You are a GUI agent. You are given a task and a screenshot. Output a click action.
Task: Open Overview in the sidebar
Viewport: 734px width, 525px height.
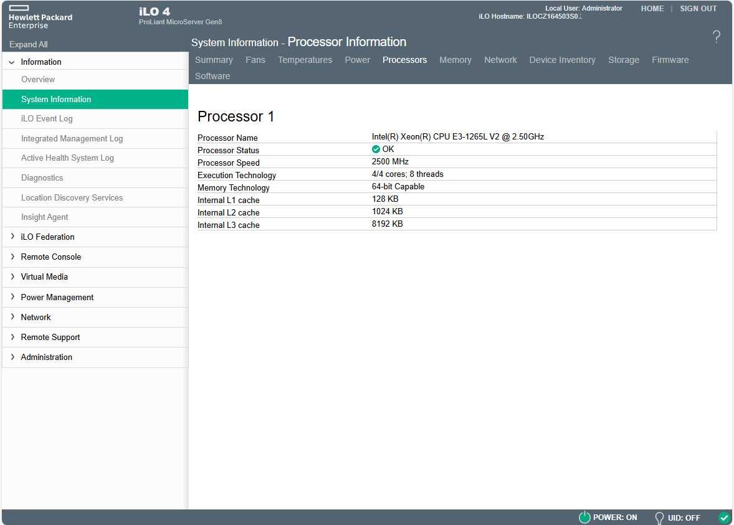coord(95,80)
